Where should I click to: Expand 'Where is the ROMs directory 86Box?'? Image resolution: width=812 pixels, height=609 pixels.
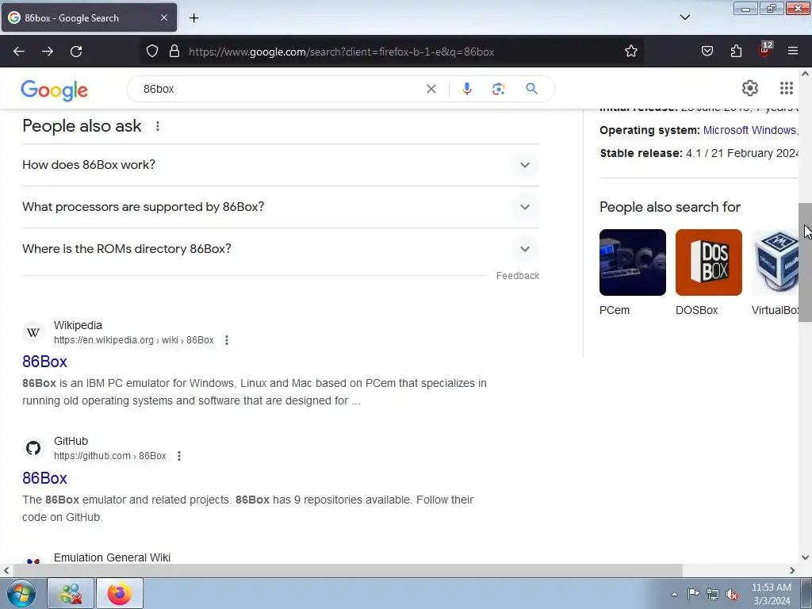[281, 248]
